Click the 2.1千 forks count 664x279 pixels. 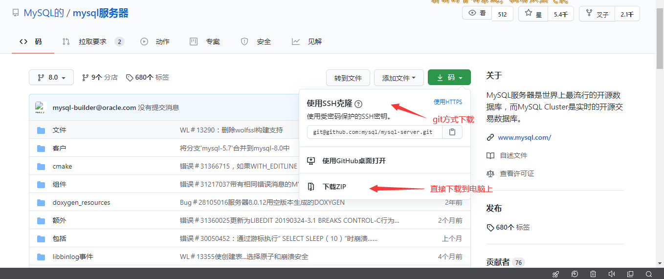[x=627, y=14]
